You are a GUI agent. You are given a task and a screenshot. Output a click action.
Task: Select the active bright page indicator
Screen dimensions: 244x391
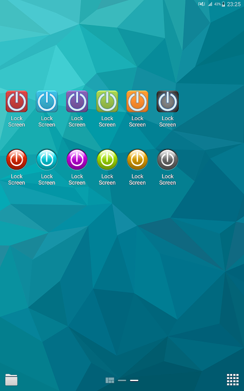pyautogui.click(x=134, y=381)
